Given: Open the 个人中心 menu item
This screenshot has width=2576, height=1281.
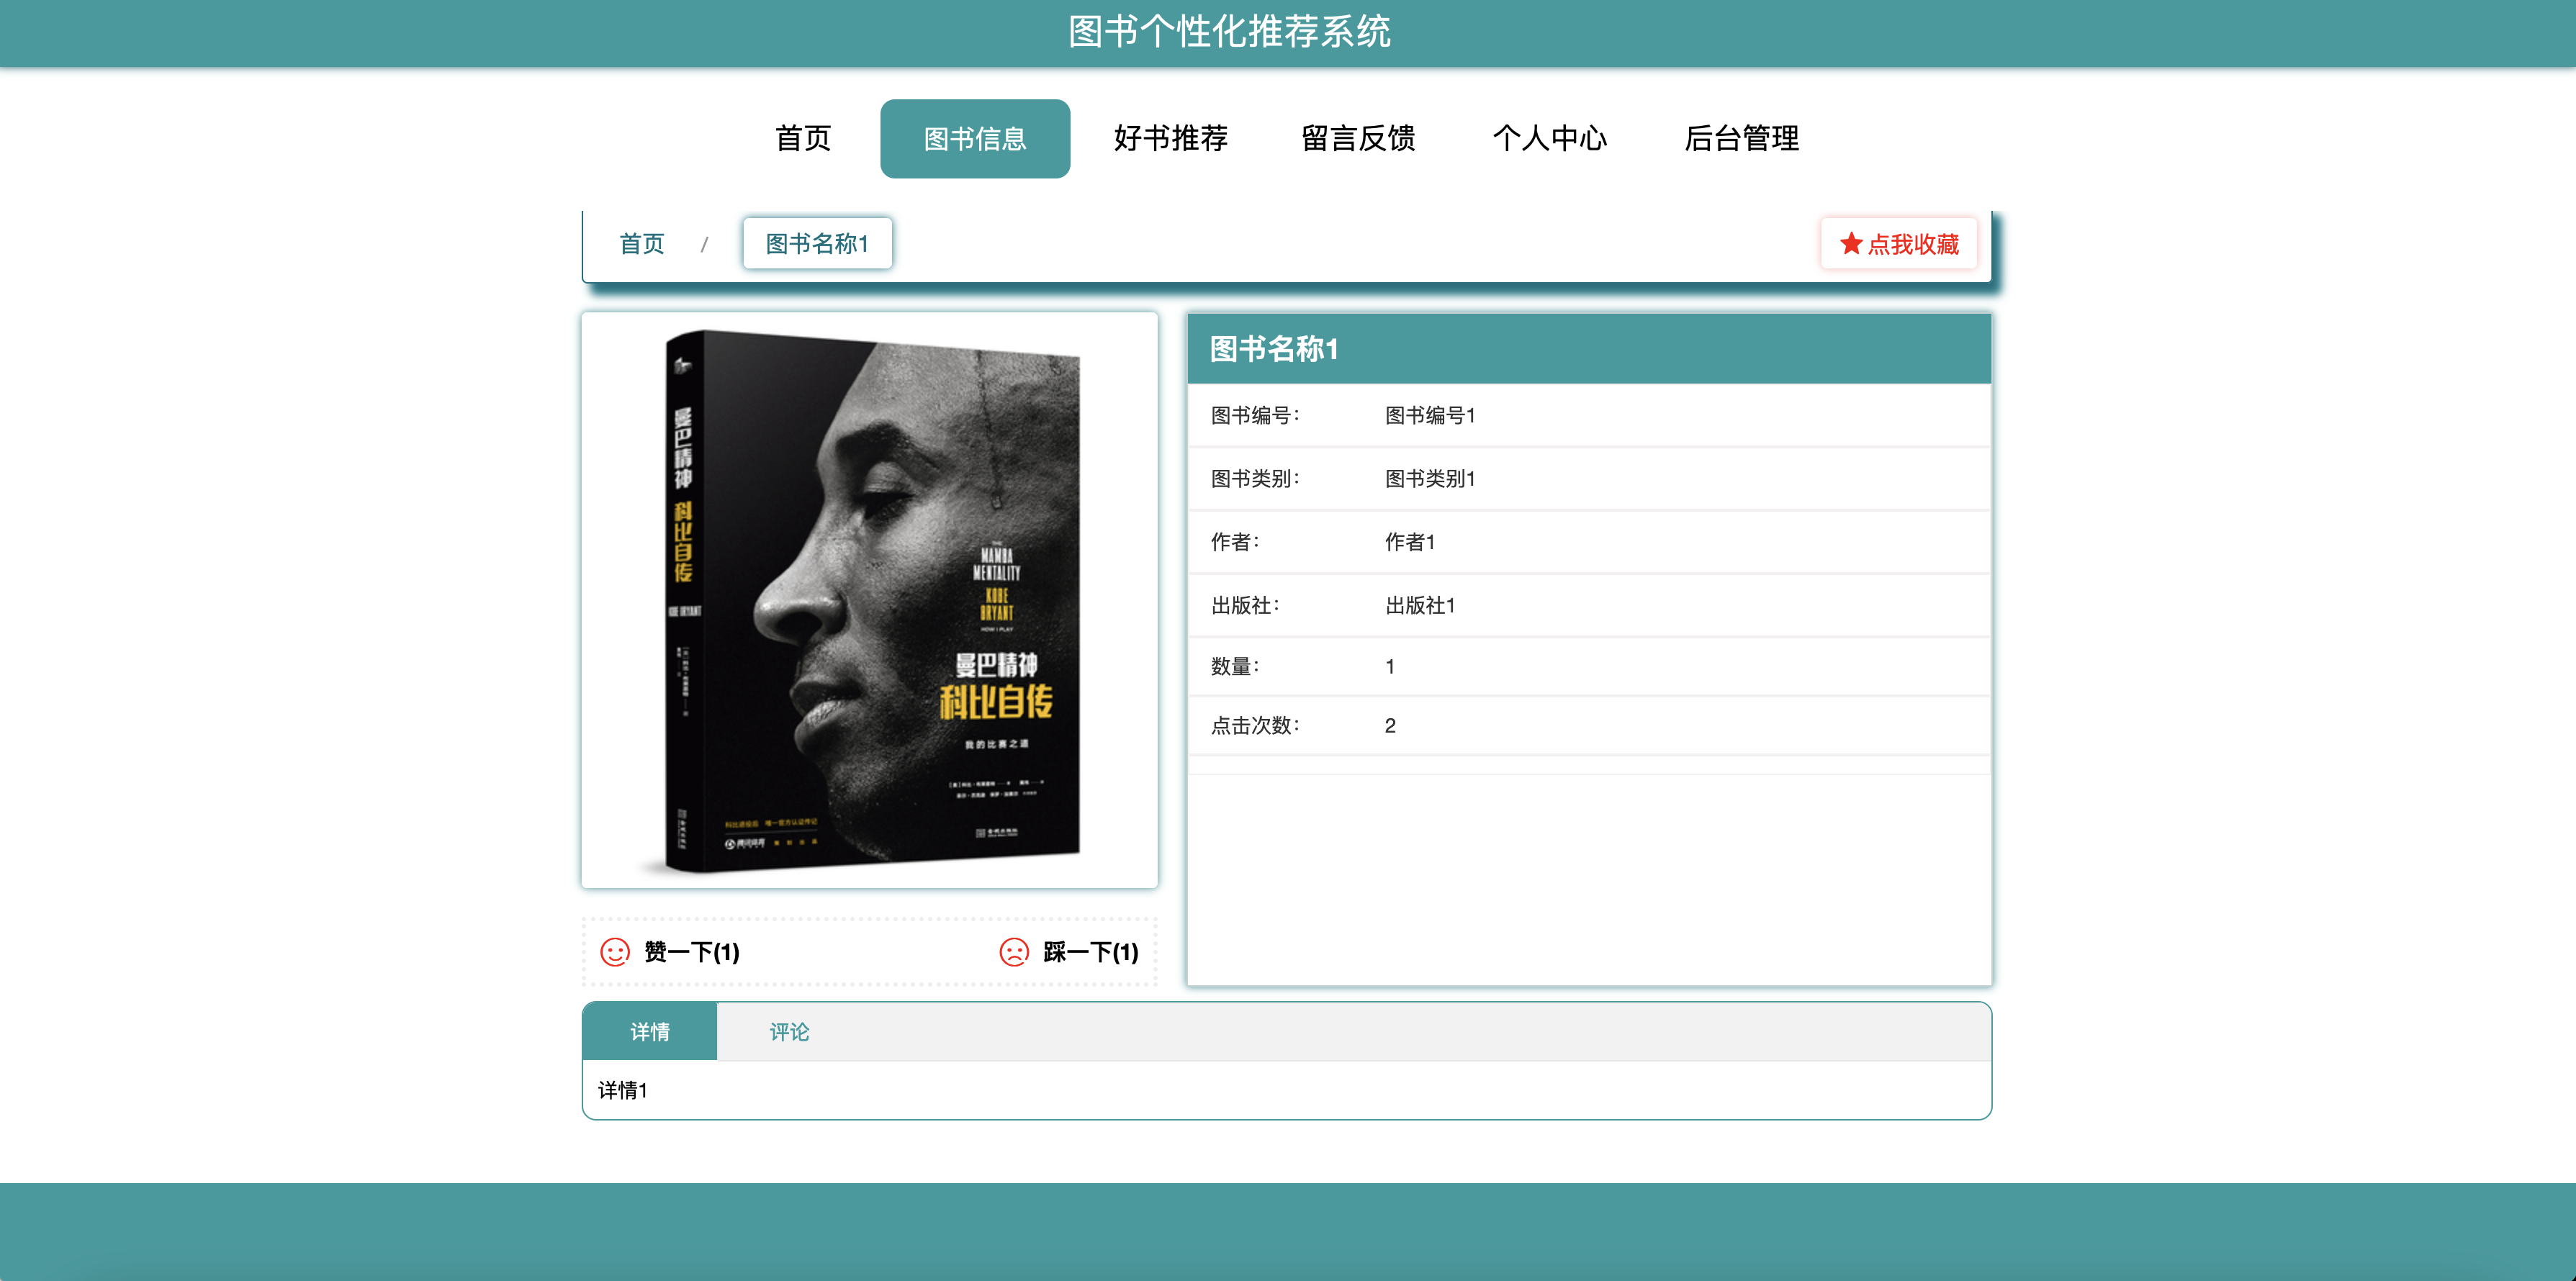Looking at the screenshot, I should point(1550,139).
